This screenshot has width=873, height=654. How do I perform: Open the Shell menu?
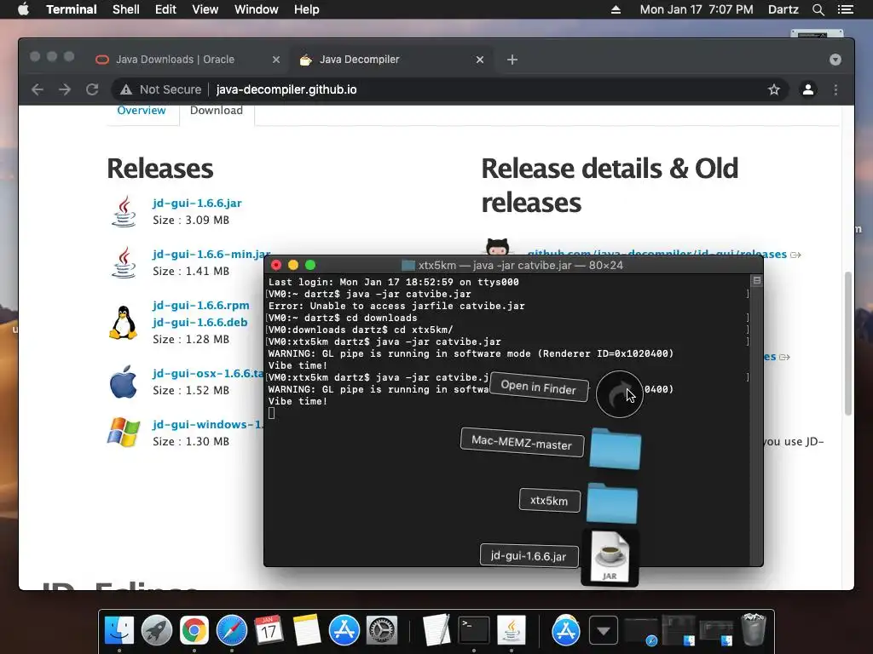(126, 9)
